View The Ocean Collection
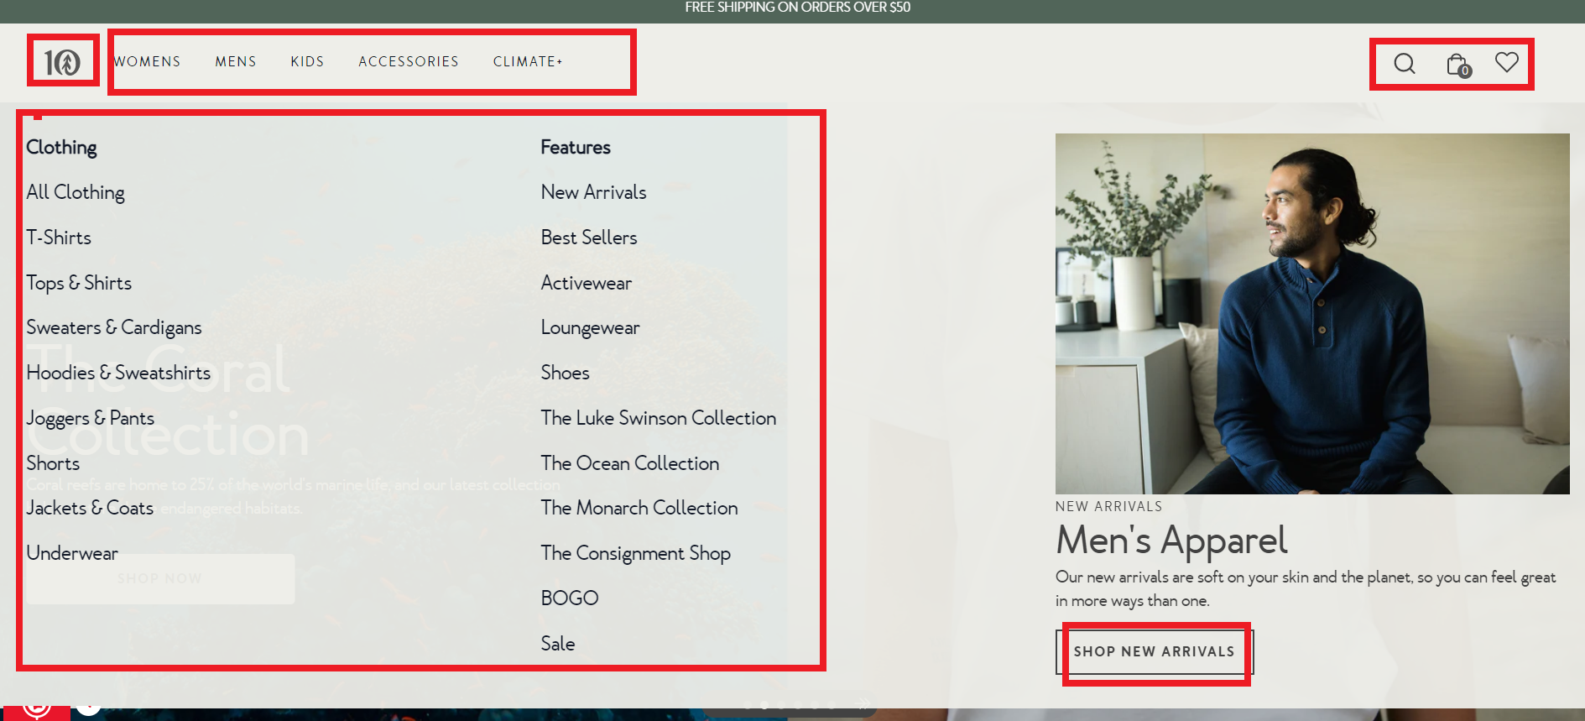This screenshot has width=1585, height=721. [x=630, y=463]
